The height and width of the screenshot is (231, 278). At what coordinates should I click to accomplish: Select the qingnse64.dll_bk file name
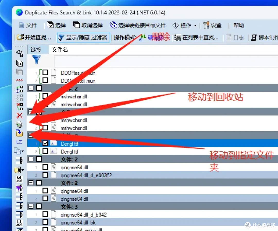pyautogui.click(x=78, y=222)
